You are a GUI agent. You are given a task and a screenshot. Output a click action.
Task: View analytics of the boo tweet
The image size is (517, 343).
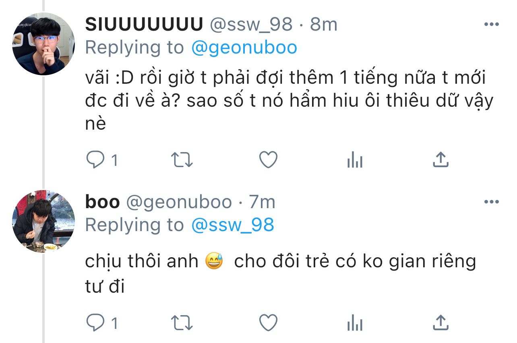355,323
